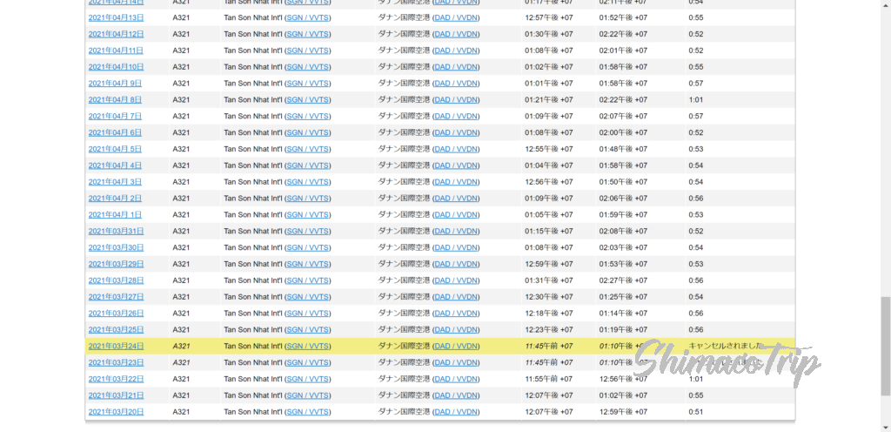Open DAD / VVDN link in 2021年03月21日 row
Image resolution: width=891 pixels, height=432 pixels.
(456, 395)
